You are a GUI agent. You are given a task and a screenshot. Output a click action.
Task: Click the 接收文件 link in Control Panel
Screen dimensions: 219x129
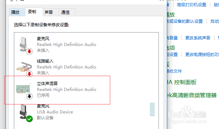[x=175, y=71]
